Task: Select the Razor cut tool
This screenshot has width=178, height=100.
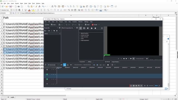Action: (68, 65)
